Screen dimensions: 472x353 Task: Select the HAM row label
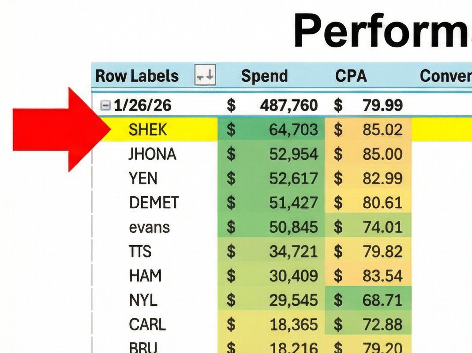(145, 276)
